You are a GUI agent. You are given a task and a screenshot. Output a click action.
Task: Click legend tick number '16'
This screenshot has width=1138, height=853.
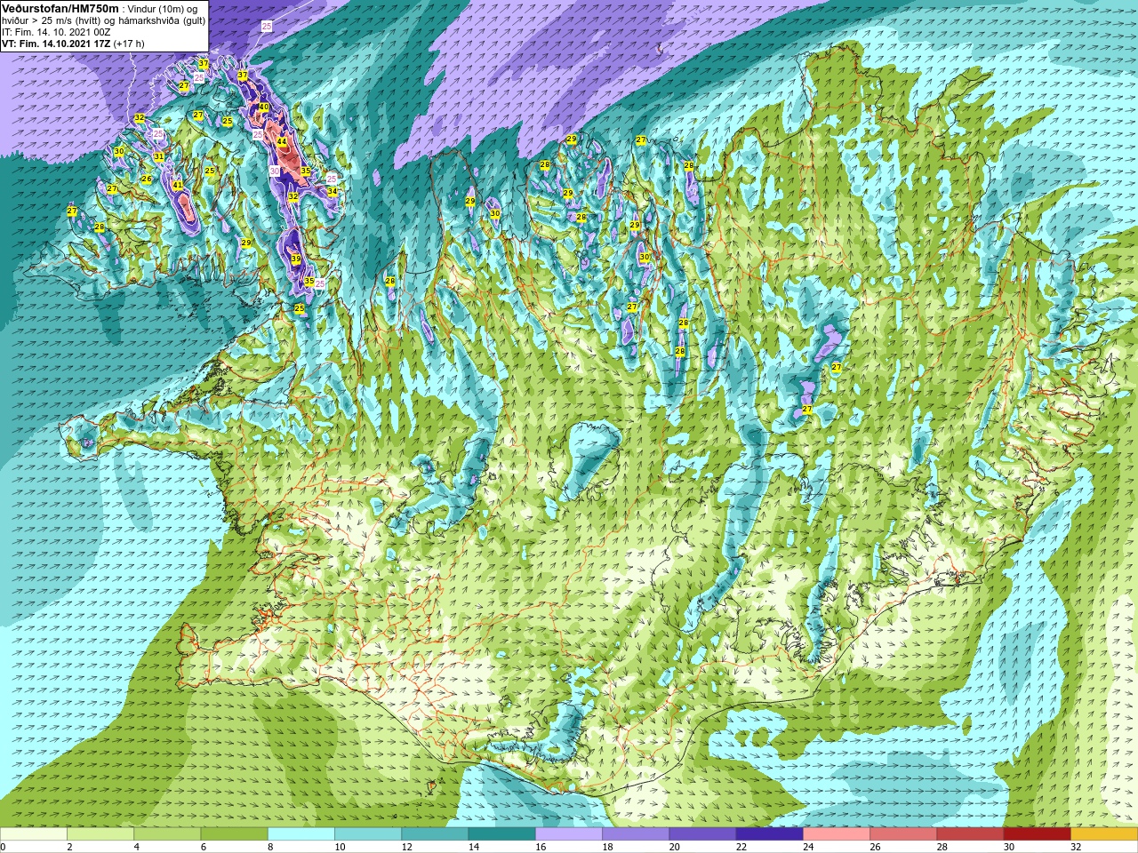coord(541,847)
